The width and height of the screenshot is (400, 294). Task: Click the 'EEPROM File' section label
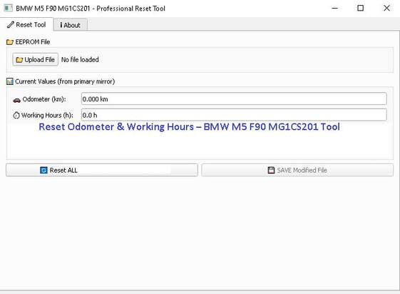click(x=33, y=42)
